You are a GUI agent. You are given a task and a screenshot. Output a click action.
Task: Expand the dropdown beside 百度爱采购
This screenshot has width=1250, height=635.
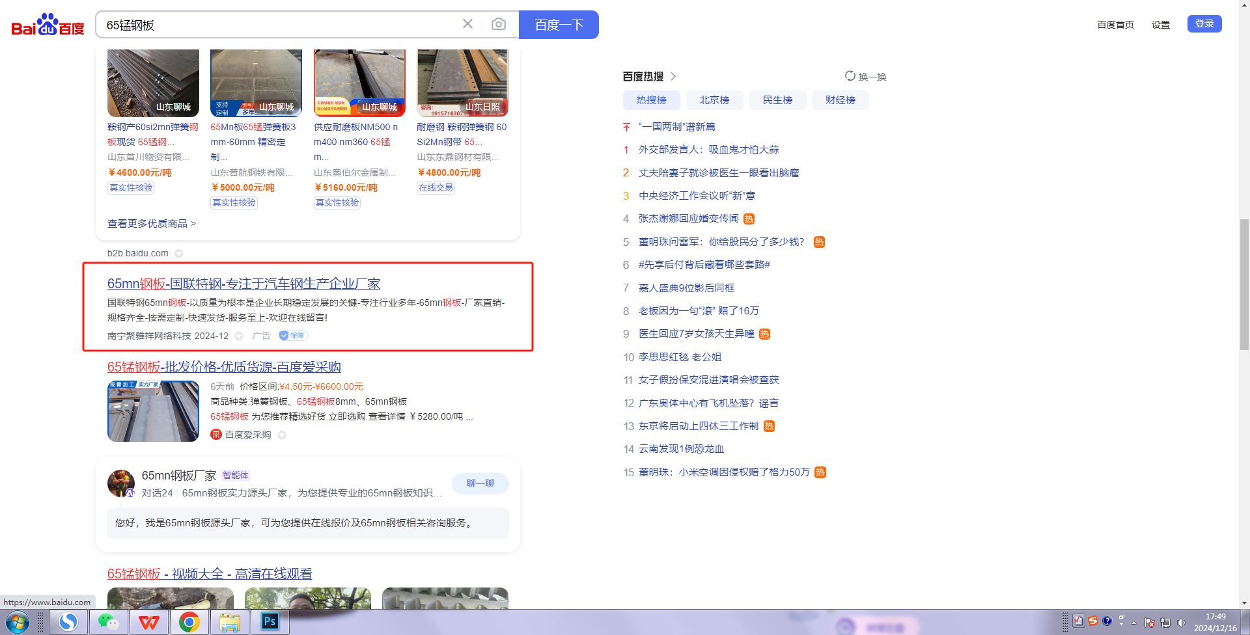tap(282, 435)
